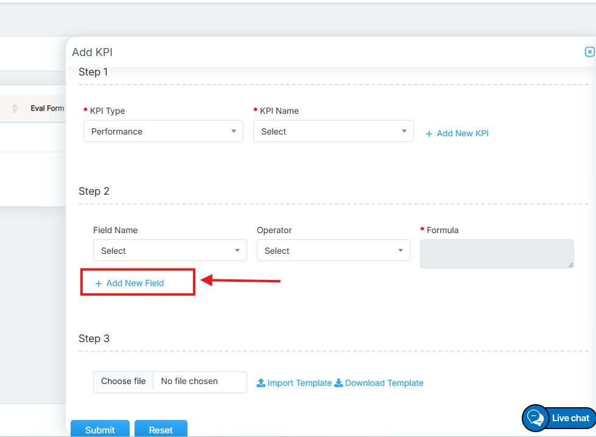
Task: Expand the KPI Name select dropdown
Action: 333,131
